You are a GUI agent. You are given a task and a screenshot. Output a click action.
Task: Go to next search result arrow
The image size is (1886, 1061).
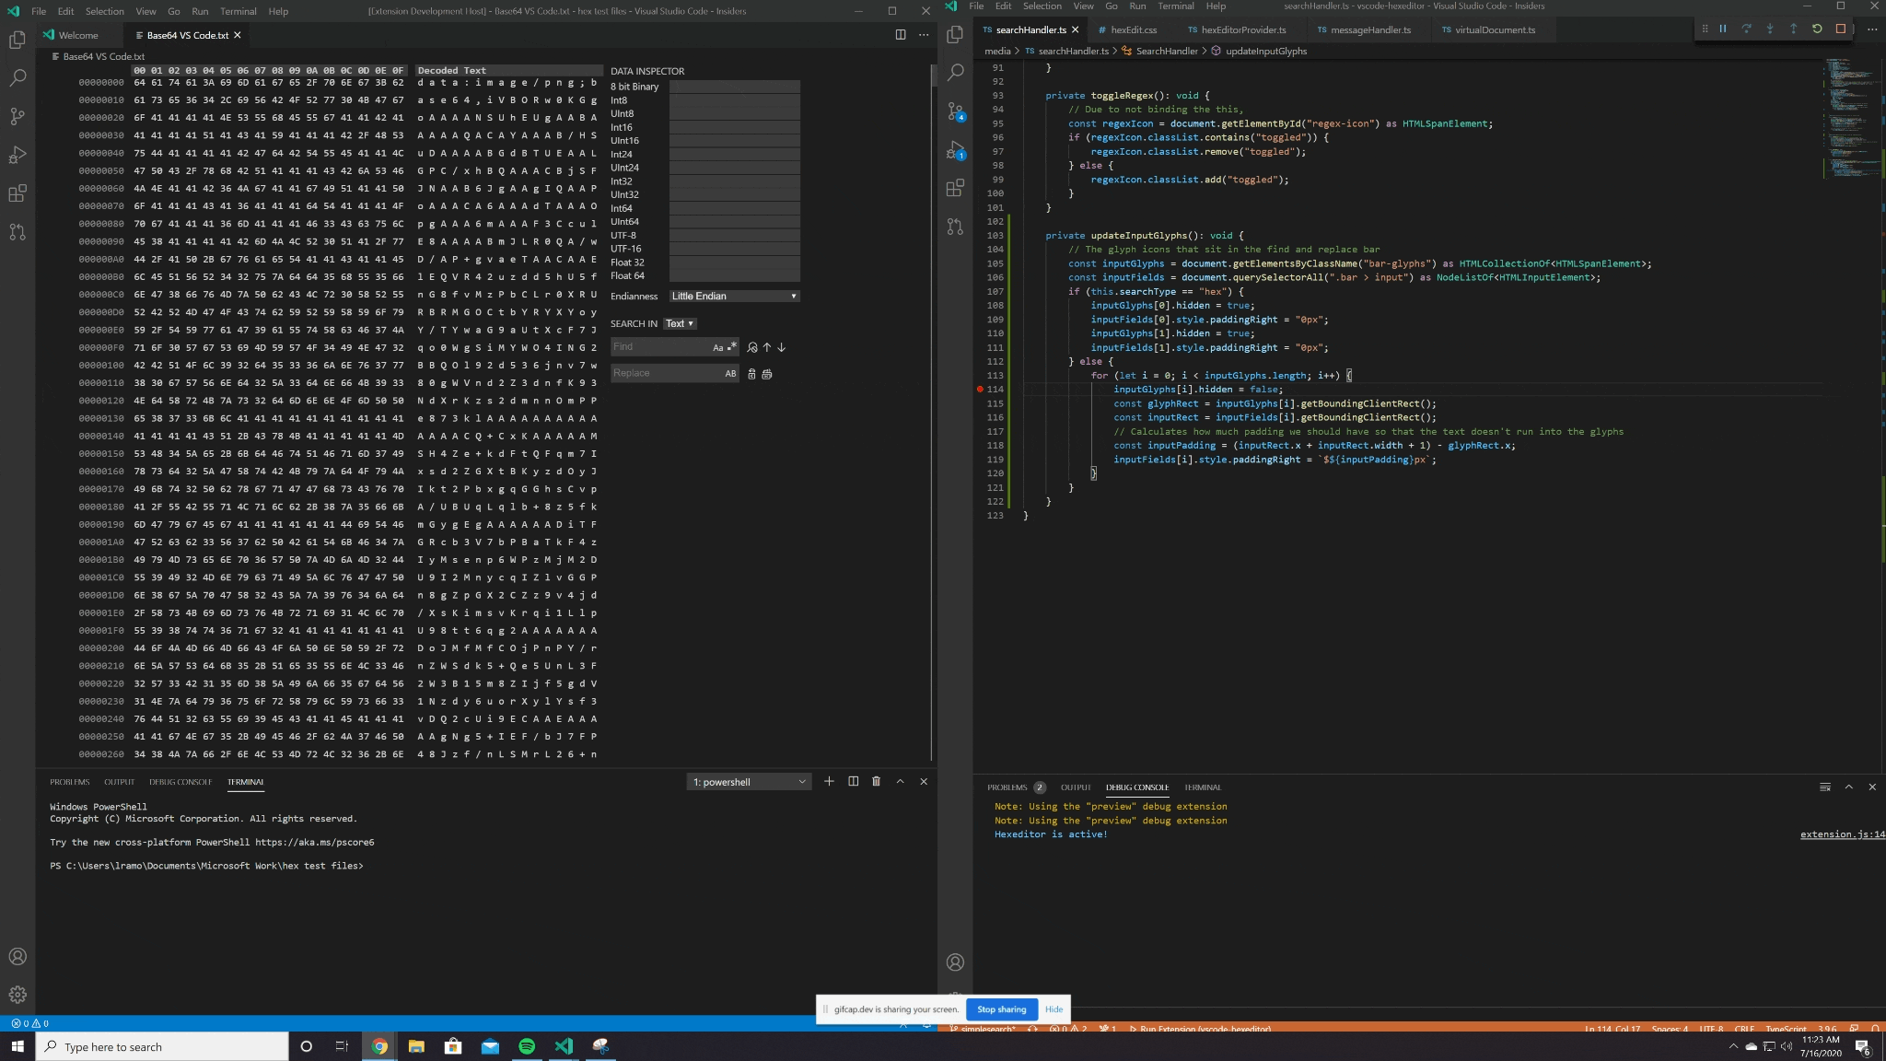782,347
